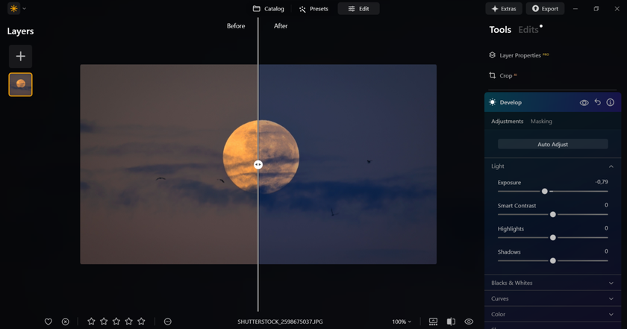The image size is (627, 329).
Task: Rate image three stars
Action: (x=116, y=322)
